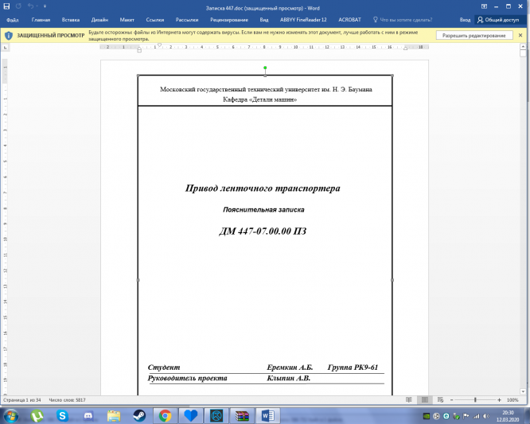
Task: Open Skype from the taskbar
Action: coord(62,415)
